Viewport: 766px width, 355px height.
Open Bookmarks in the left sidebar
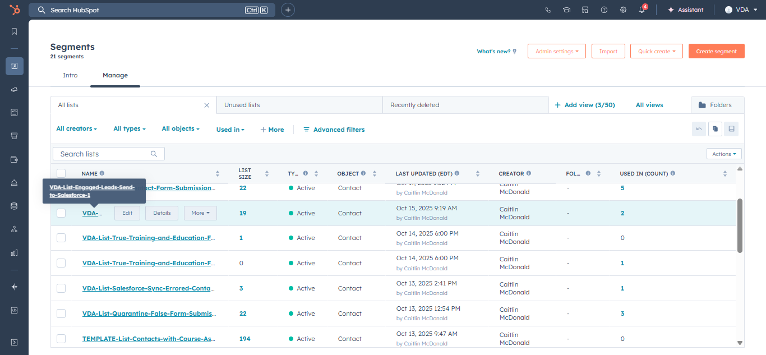14,31
